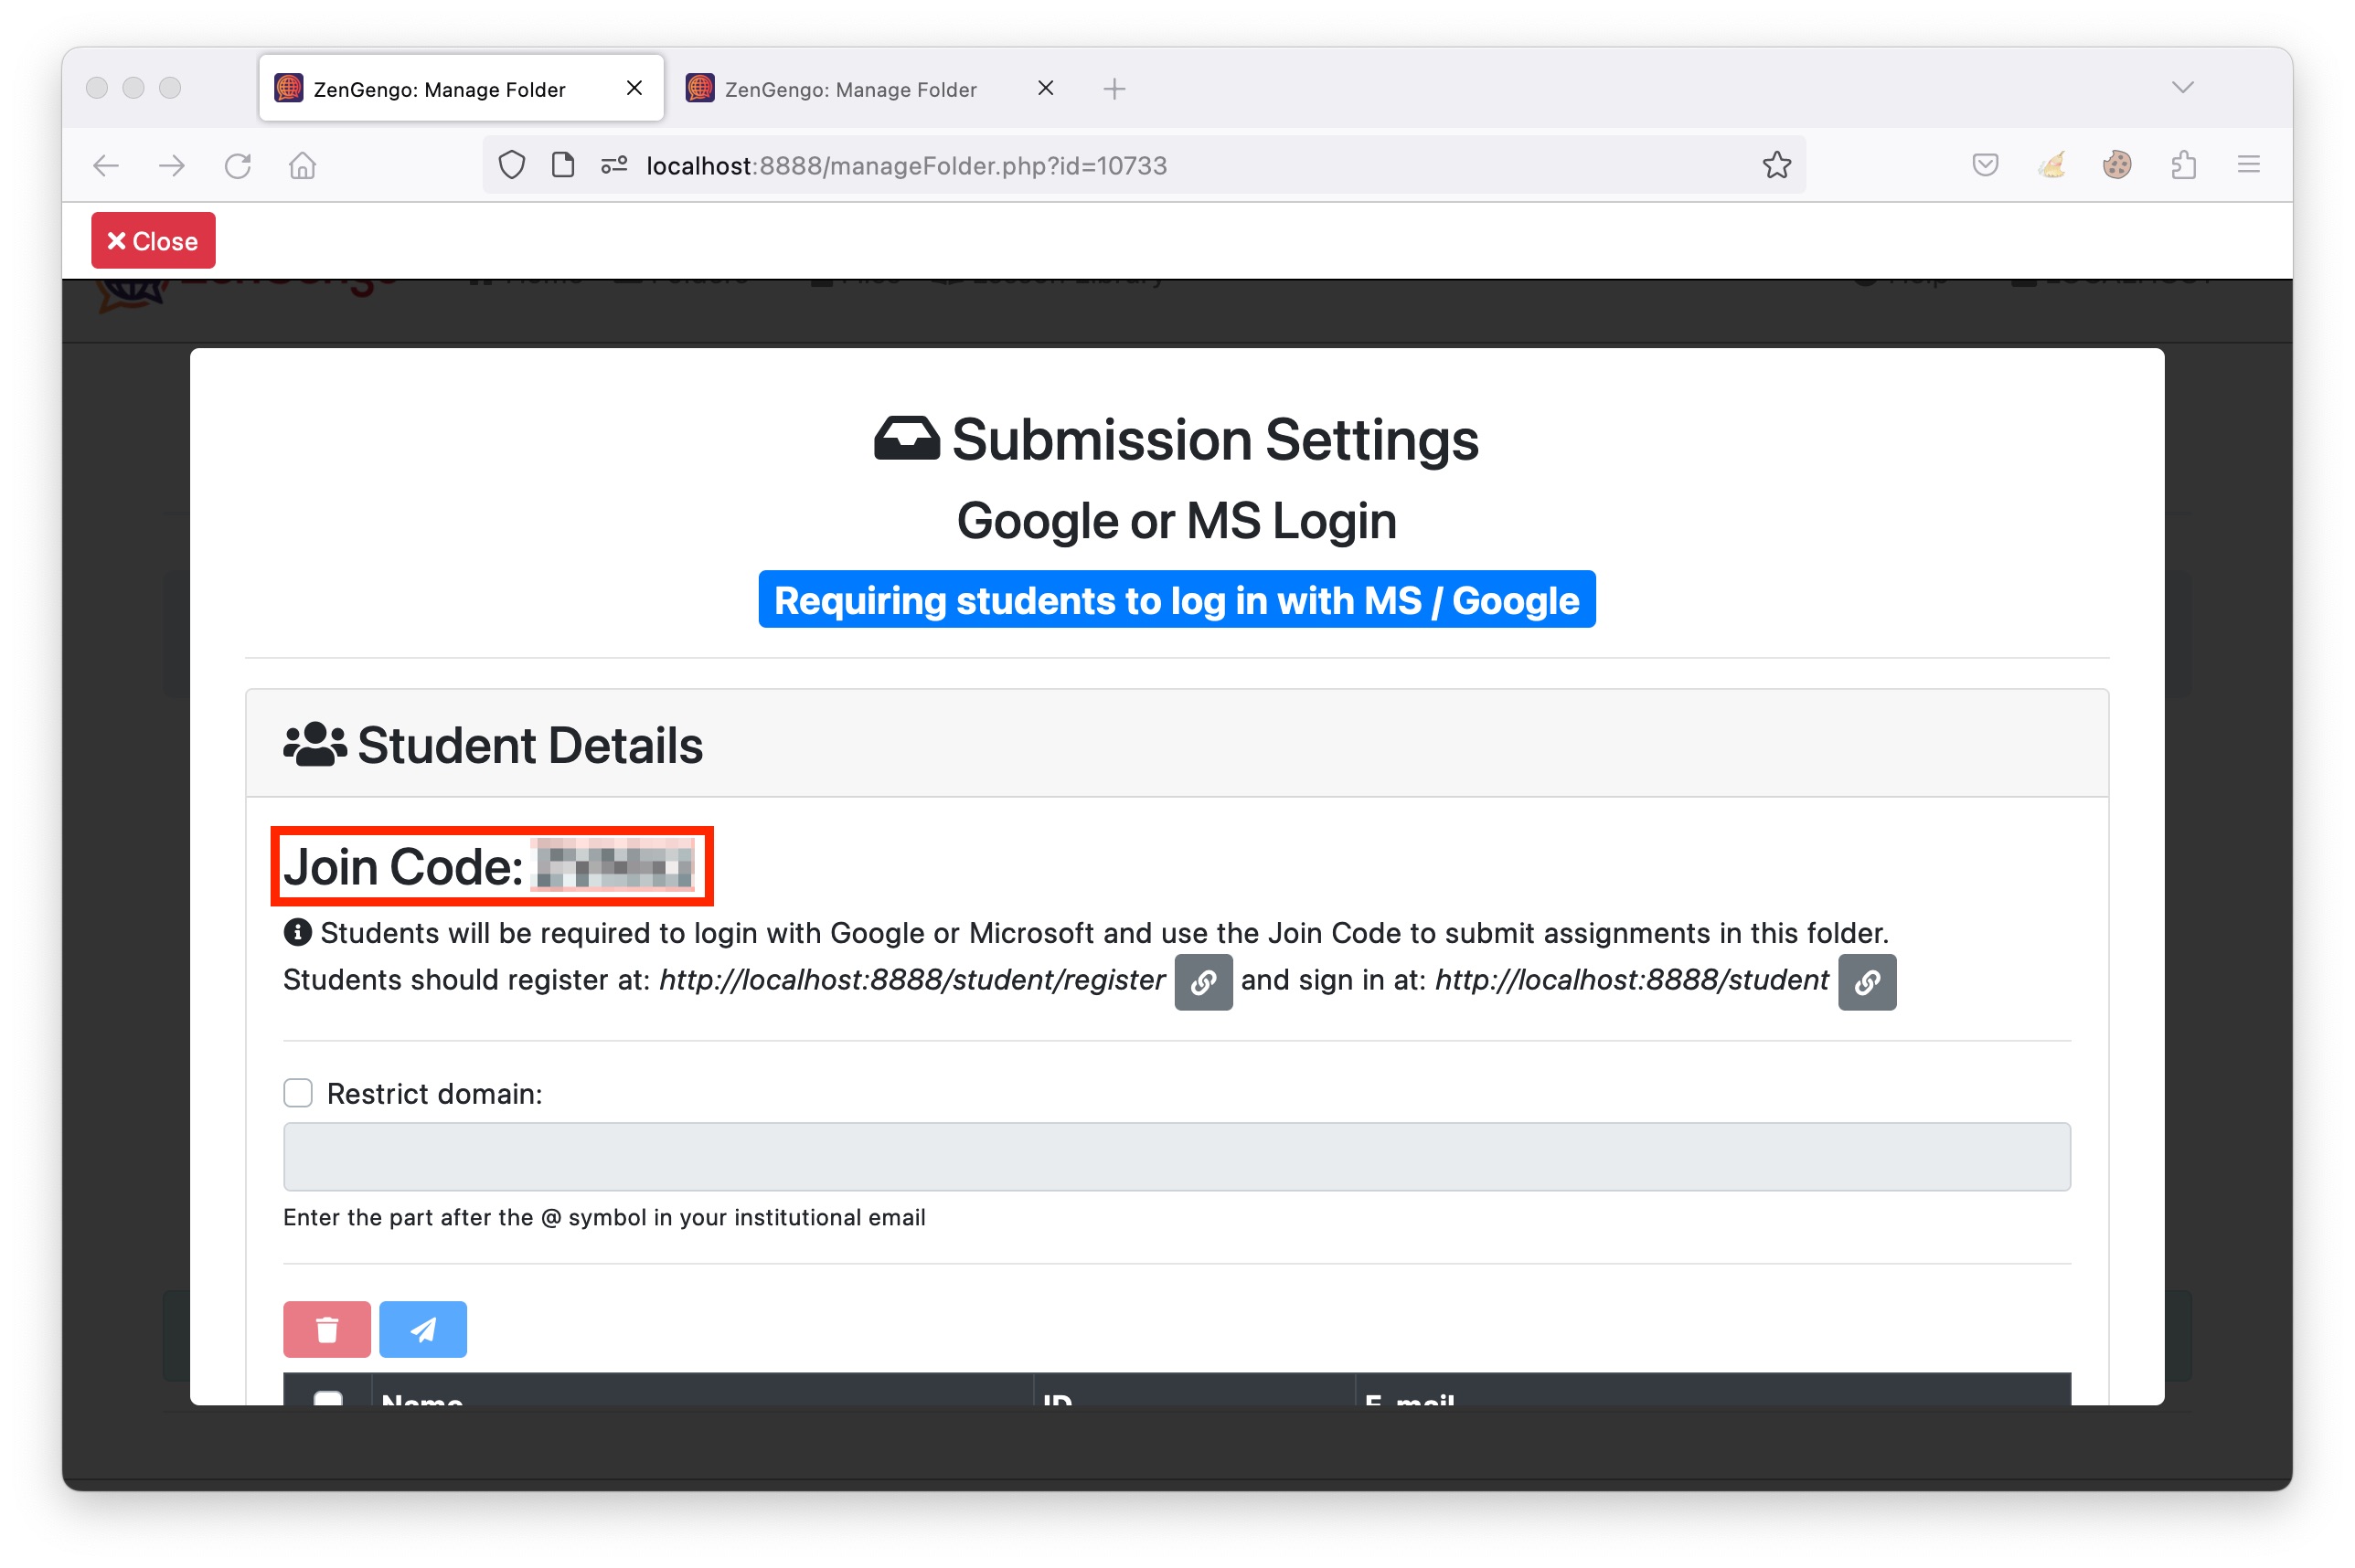Go to the browser home page
Viewport: 2355px width, 1568px height.
(302, 165)
